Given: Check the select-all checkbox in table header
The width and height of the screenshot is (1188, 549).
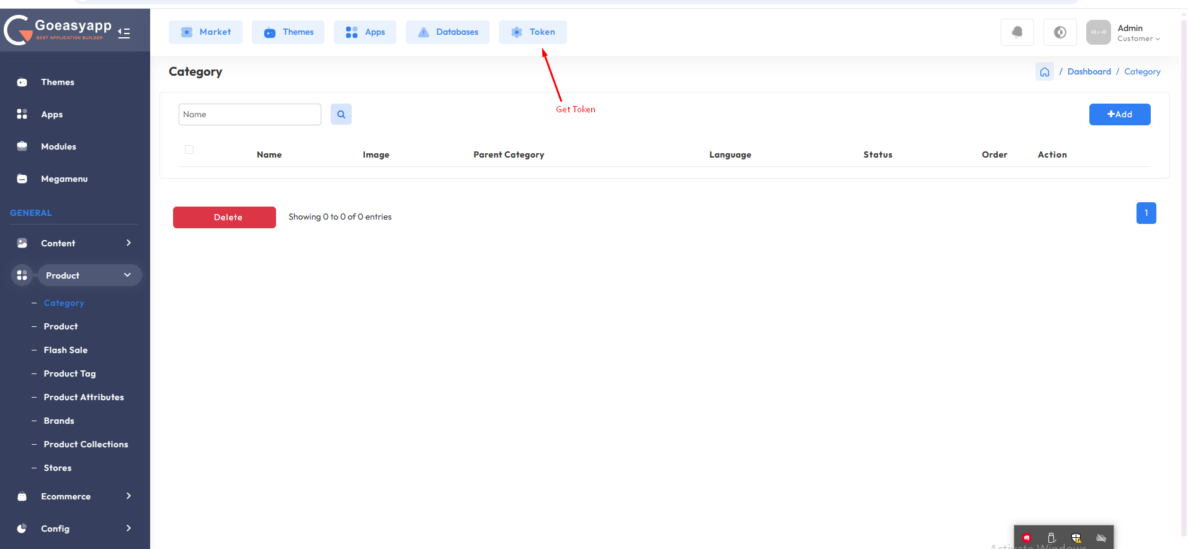Looking at the screenshot, I should [189, 150].
